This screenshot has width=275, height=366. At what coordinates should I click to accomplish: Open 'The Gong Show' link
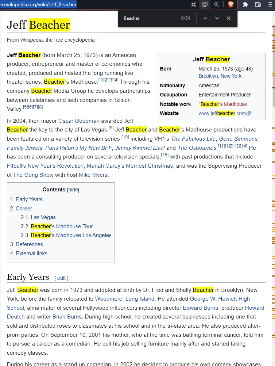(x=33, y=175)
